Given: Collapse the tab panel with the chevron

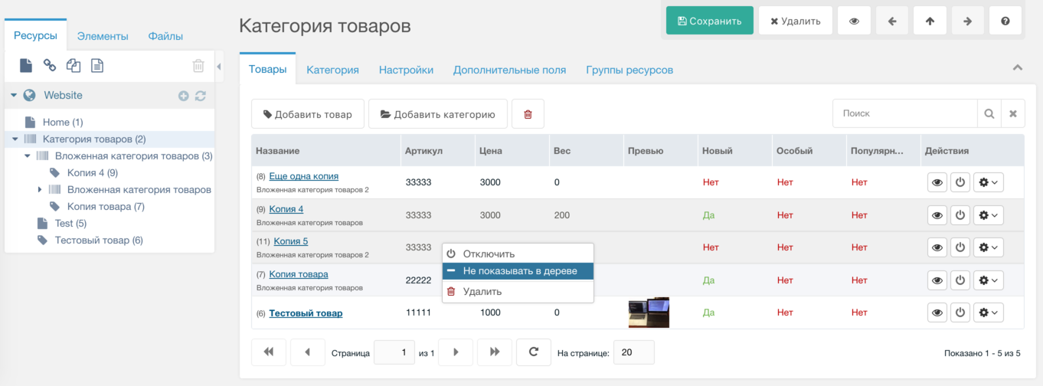Looking at the screenshot, I should pyautogui.click(x=1018, y=68).
